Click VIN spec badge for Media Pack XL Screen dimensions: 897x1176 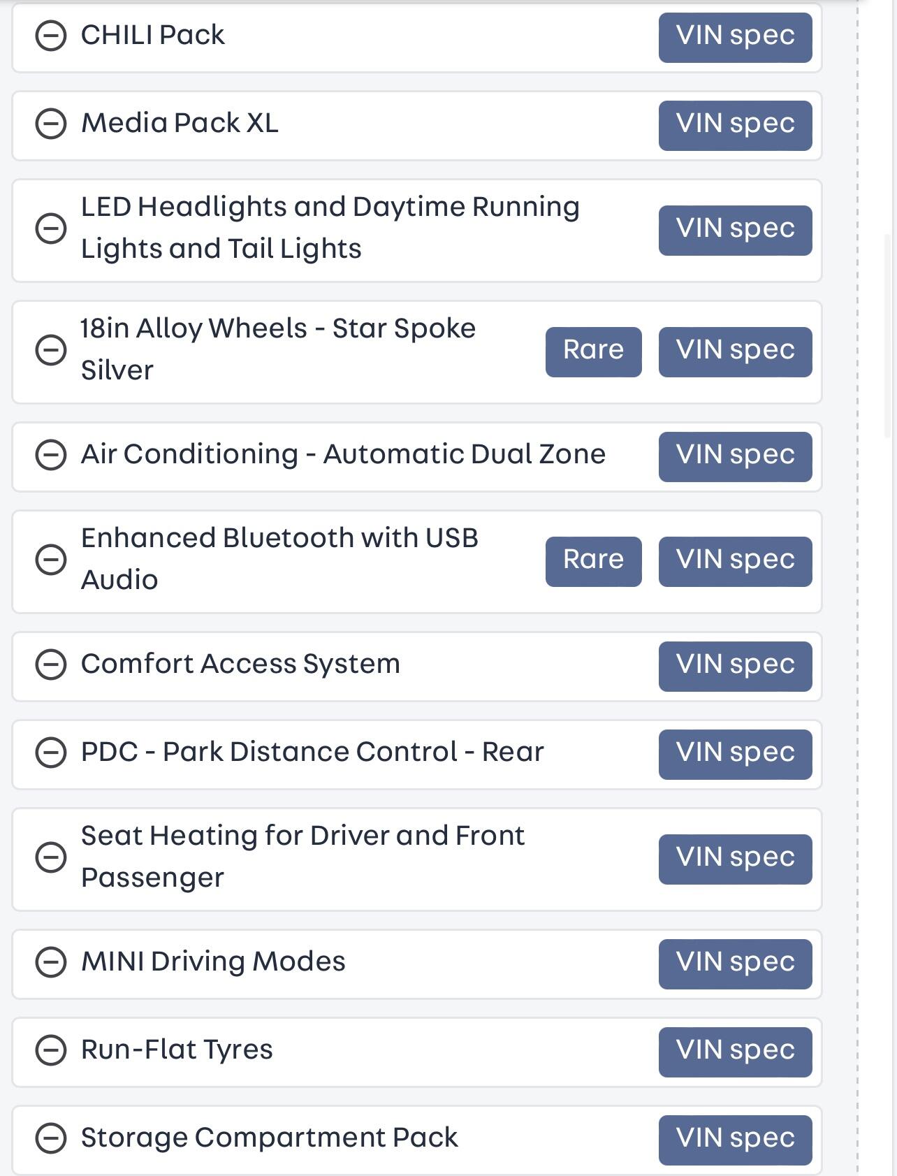point(735,125)
